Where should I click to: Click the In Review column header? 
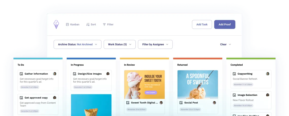click(129, 65)
